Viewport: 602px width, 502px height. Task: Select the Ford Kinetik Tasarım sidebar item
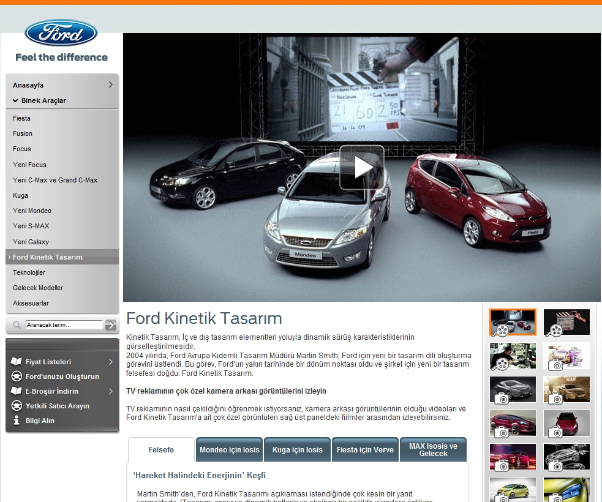[62, 257]
